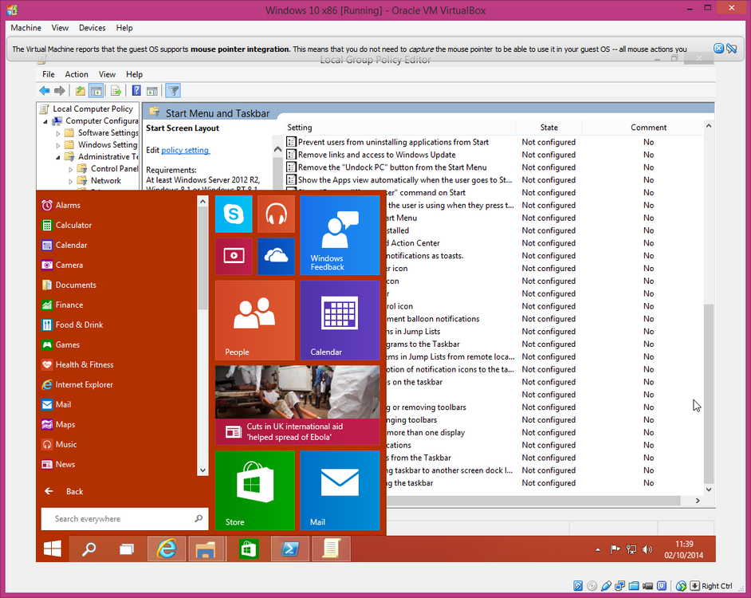Open the OneDrive cloud tile
Screen dimensions: 751x598
[277, 257]
